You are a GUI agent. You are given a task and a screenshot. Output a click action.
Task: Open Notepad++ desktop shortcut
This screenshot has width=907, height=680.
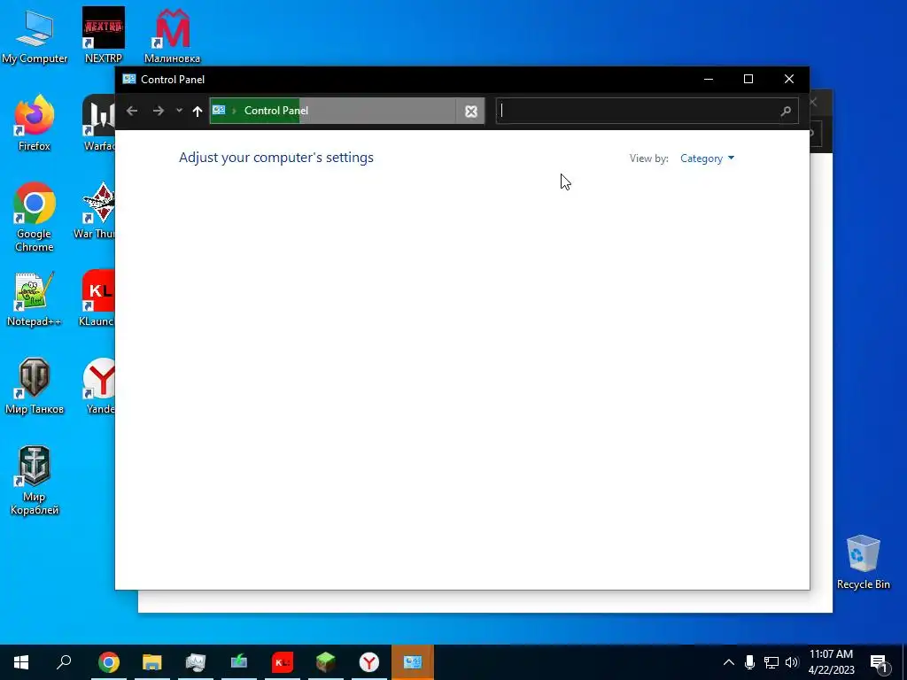(x=35, y=299)
